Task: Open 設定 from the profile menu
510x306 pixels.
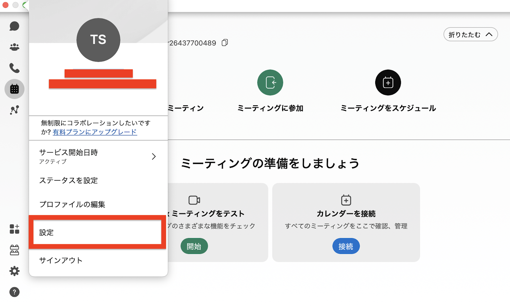Action: 98,232
